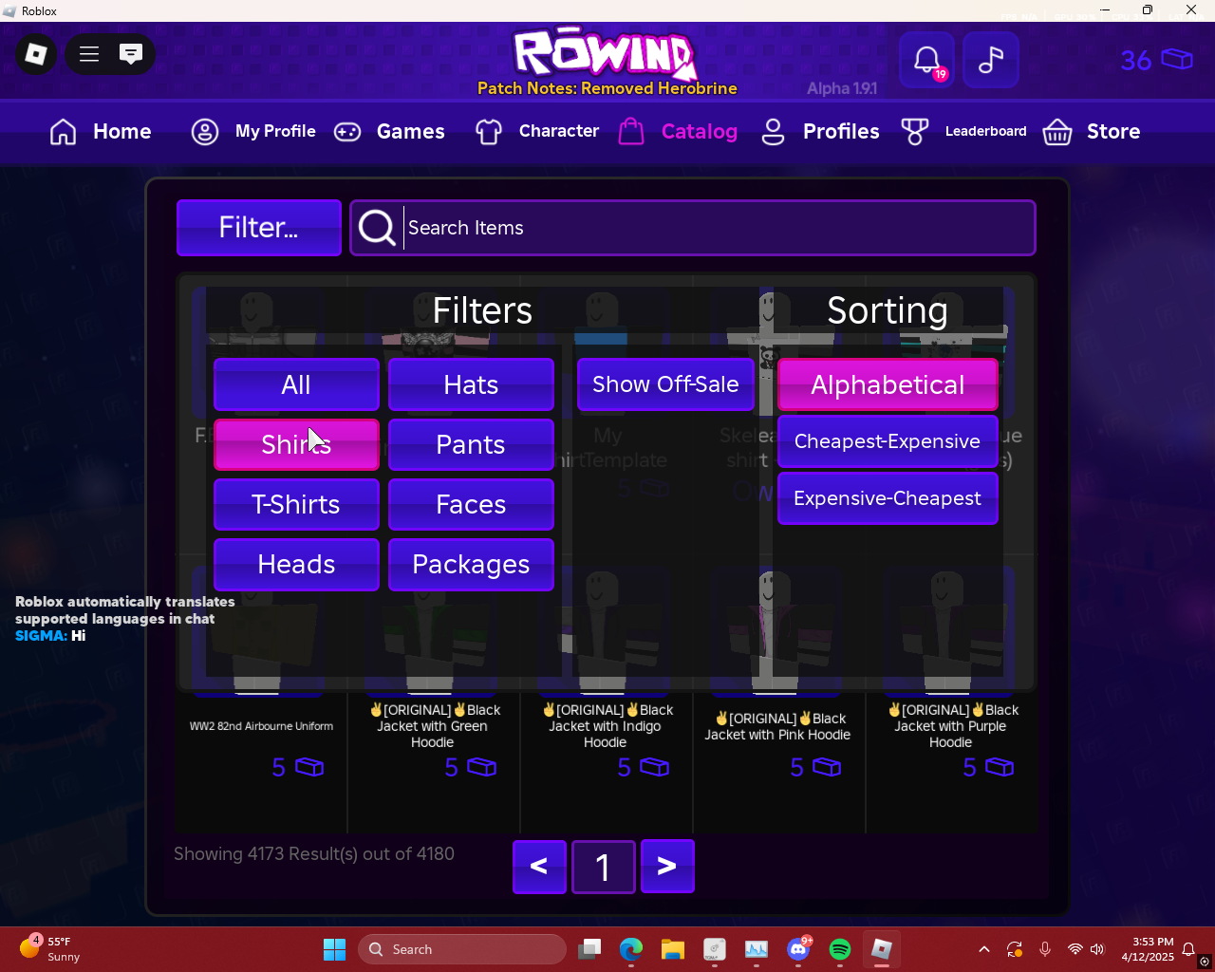
Task: Open WW2 82nd Airbourne Uniform item
Action: pyautogui.click(x=261, y=726)
